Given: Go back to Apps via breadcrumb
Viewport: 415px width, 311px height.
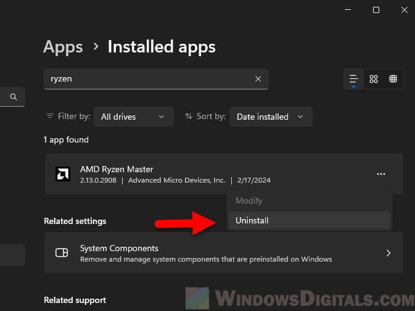Looking at the screenshot, I should click(63, 47).
